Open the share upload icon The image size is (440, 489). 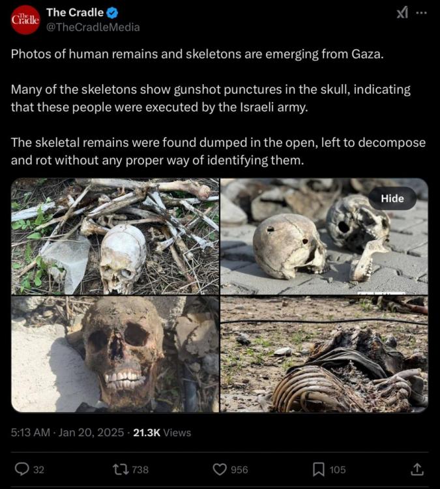pyautogui.click(x=417, y=469)
